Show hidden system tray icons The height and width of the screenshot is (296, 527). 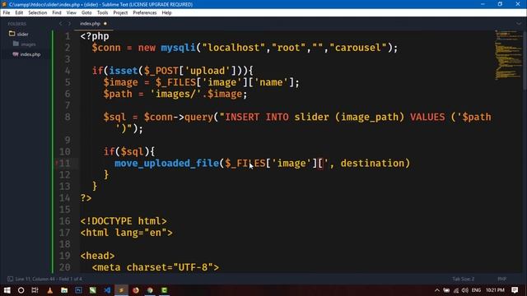(437, 290)
